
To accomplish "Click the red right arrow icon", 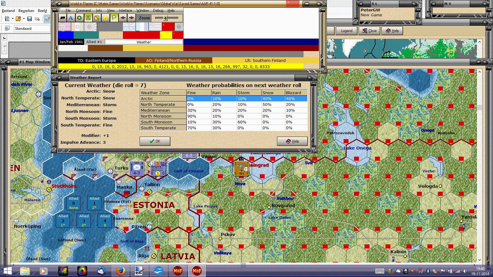I will pyautogui.click(x=131, y=18).
